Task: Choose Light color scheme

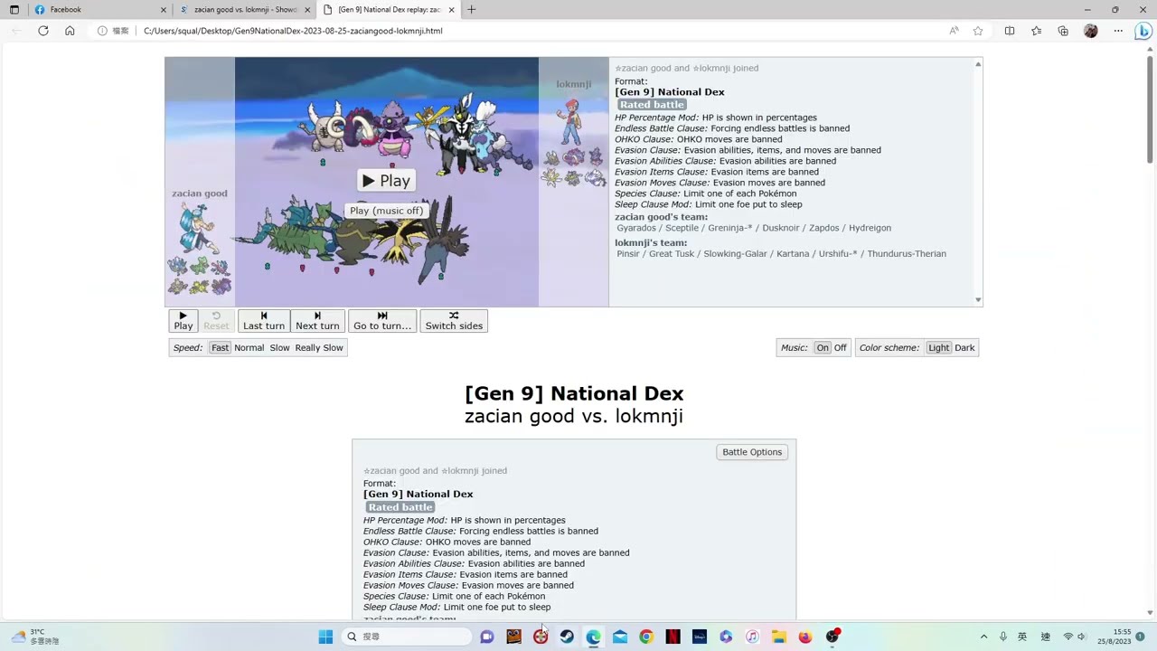Action: [939, 347]
